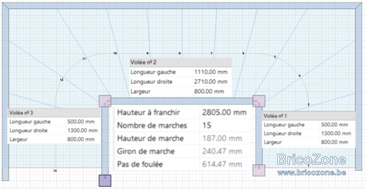Select the Volée nº 2 panel header
Image resolution: width=366 pixels, height=189 pixels.
(181, 62)
